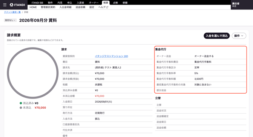Click the 3,500円 fee amount
Viewport: 253px width, 137px height.
[x=199, y=79]
